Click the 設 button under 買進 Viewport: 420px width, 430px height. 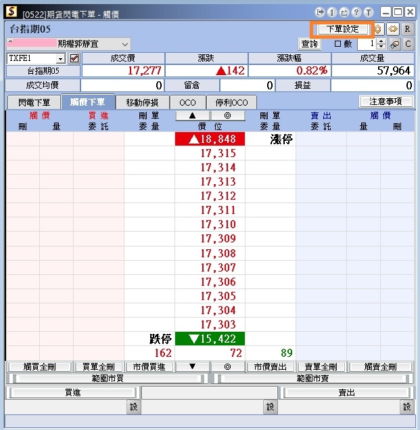pyautogui.click(x=134, y=407)
